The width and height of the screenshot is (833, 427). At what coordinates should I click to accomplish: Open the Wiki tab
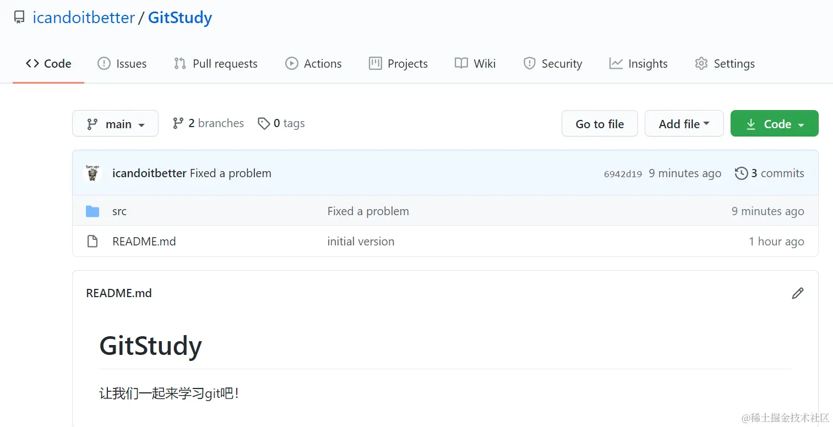475,64
